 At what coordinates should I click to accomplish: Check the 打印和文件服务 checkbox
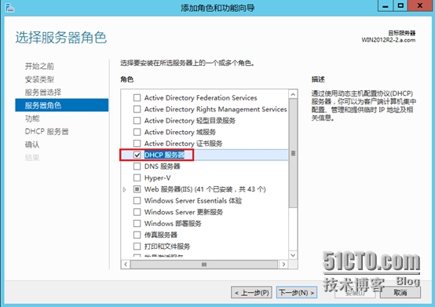pos(137,247)
